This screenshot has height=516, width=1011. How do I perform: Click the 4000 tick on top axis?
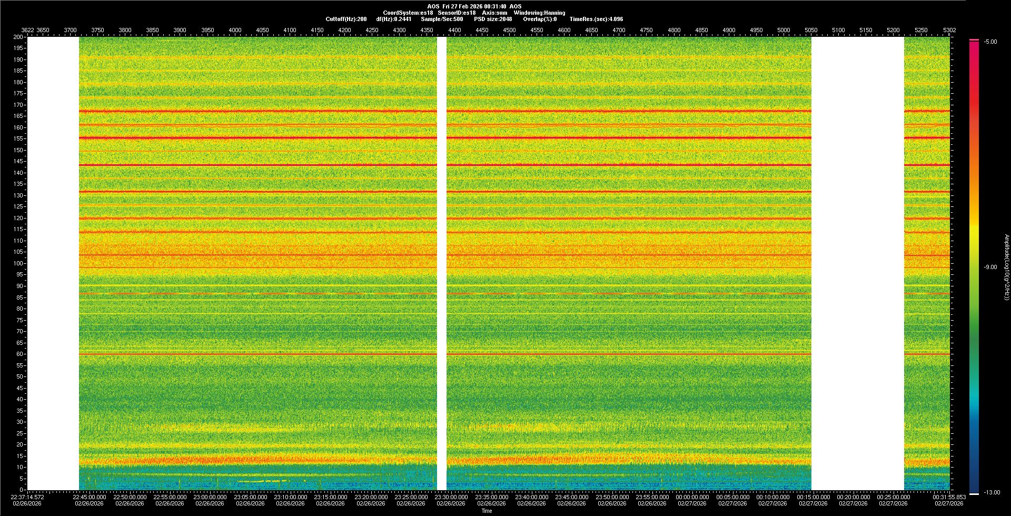235,30
